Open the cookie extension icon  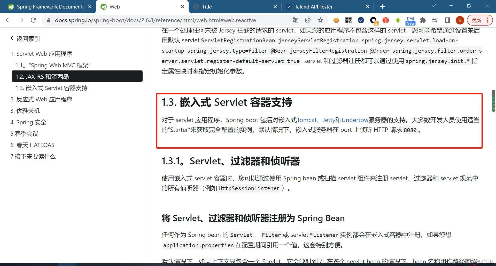336,20
